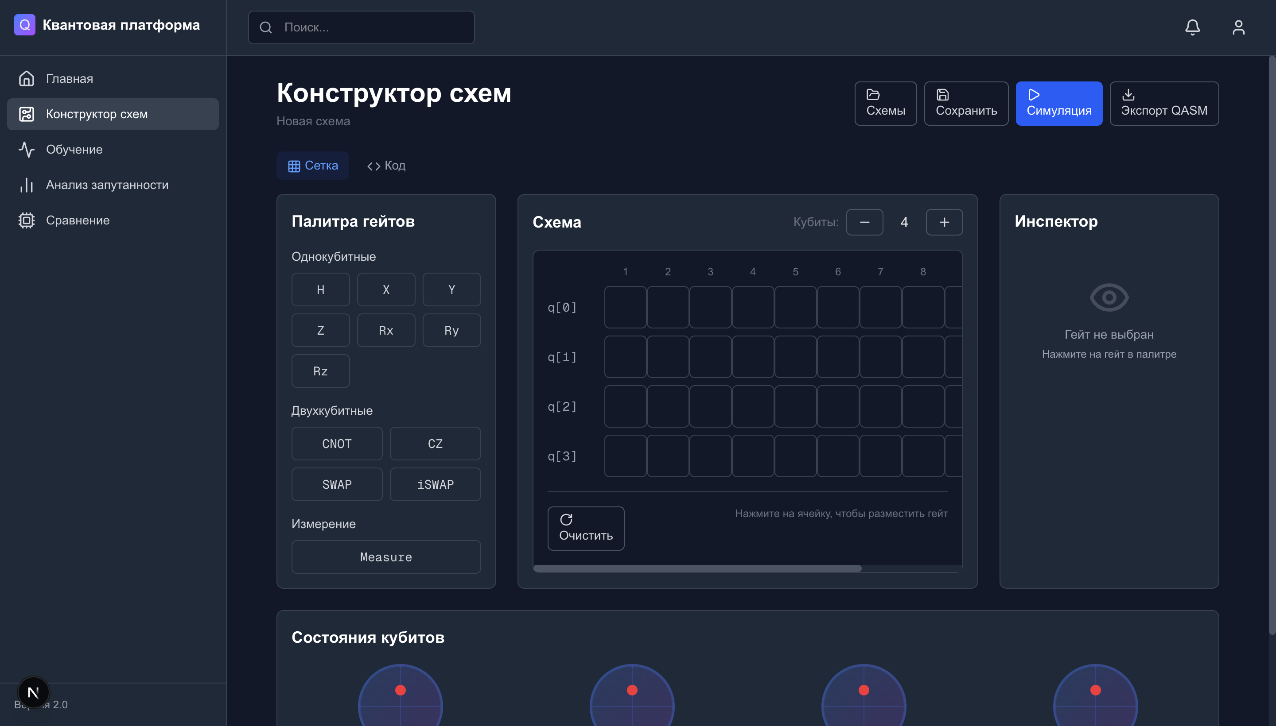Select the Rz gate

click(320, 371)
